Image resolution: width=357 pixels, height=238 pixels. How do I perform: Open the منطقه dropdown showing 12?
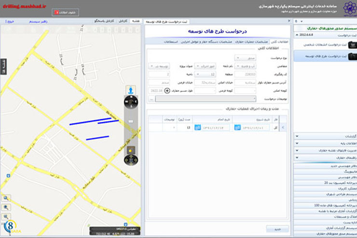(205, 74)
